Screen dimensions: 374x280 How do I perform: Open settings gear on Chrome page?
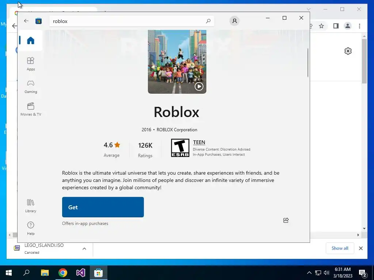click(348, 51)
